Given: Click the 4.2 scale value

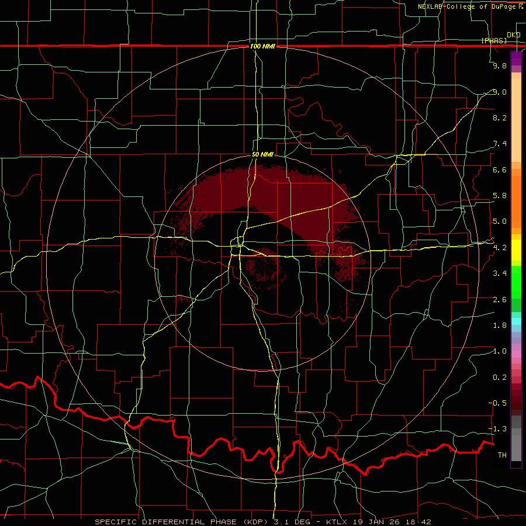Looking at the screenshot, I should click(500, 248).
